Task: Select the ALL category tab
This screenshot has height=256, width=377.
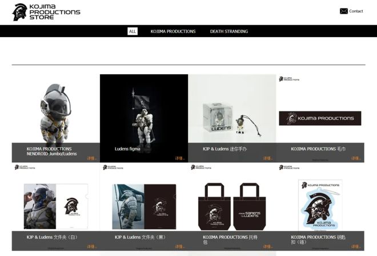Action: pyautogui.click(x=133, y=31)
